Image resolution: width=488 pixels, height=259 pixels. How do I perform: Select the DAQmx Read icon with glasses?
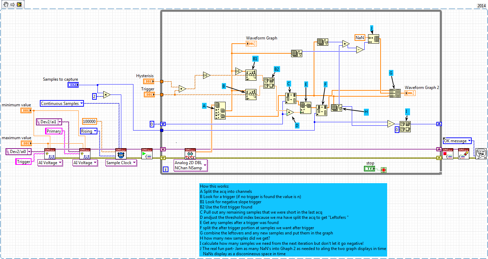click(x=190, y=154)
